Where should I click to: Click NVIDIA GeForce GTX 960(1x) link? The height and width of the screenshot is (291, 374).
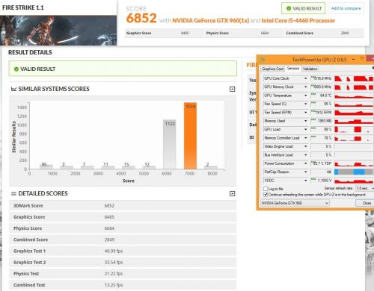click(x=211, y=21)
